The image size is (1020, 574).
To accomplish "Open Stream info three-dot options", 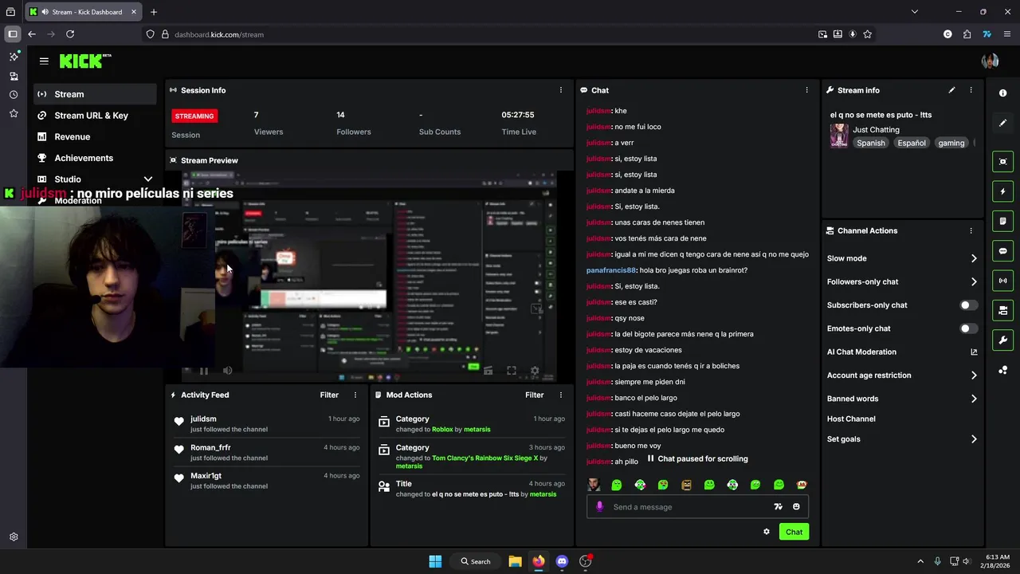I will point(971,90).
